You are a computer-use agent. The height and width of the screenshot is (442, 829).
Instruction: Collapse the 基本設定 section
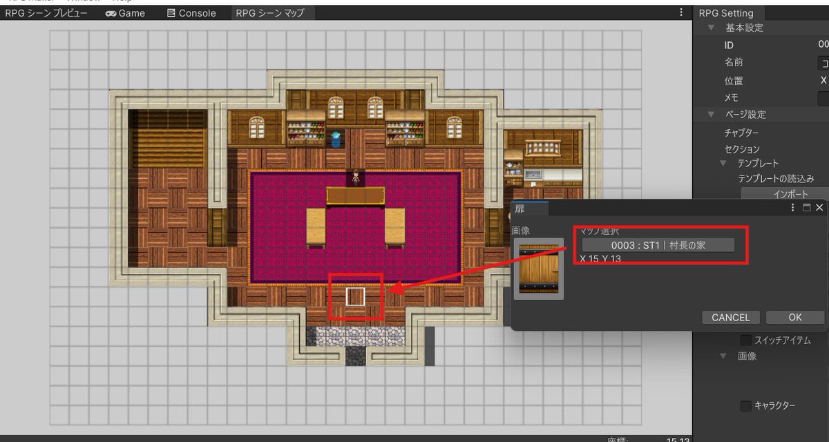click(x=712, y=28)
